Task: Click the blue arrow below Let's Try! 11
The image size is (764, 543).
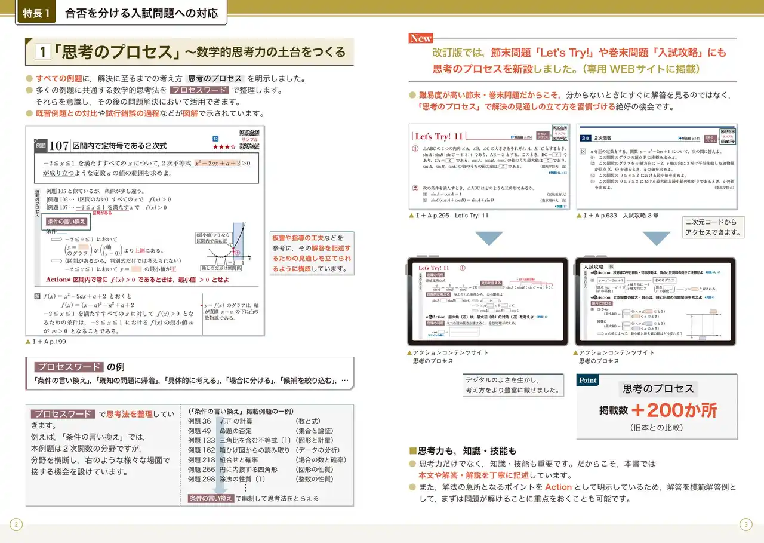Action: click(488, 238)
